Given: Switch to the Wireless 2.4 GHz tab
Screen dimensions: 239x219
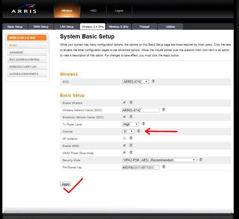Looking at the screenshot, I should tap(93, 27).
